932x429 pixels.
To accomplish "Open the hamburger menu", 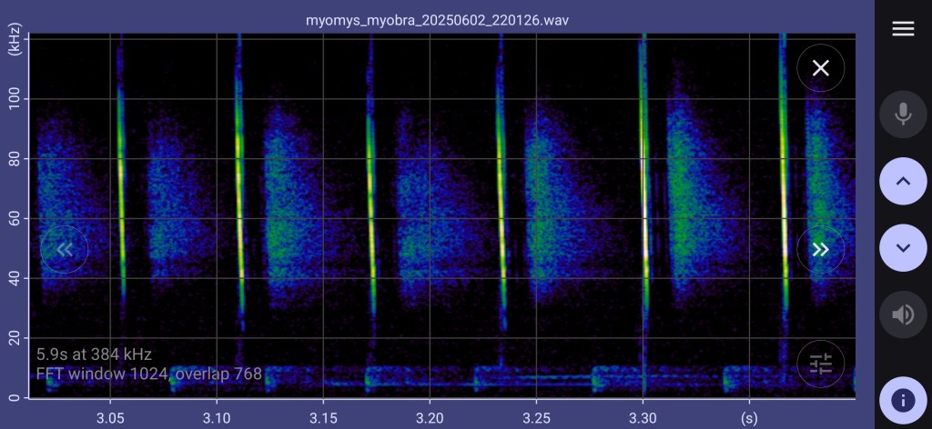I will click(x=902, y=29).
